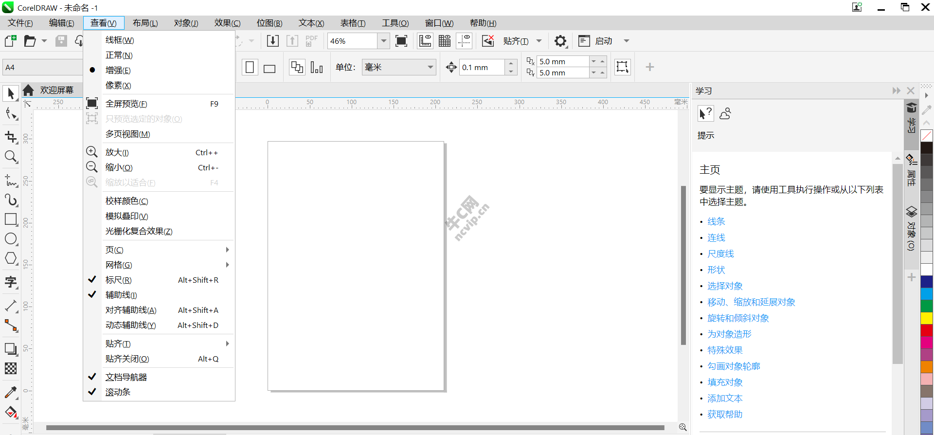Open the Options gear icon

click(560, 41)
